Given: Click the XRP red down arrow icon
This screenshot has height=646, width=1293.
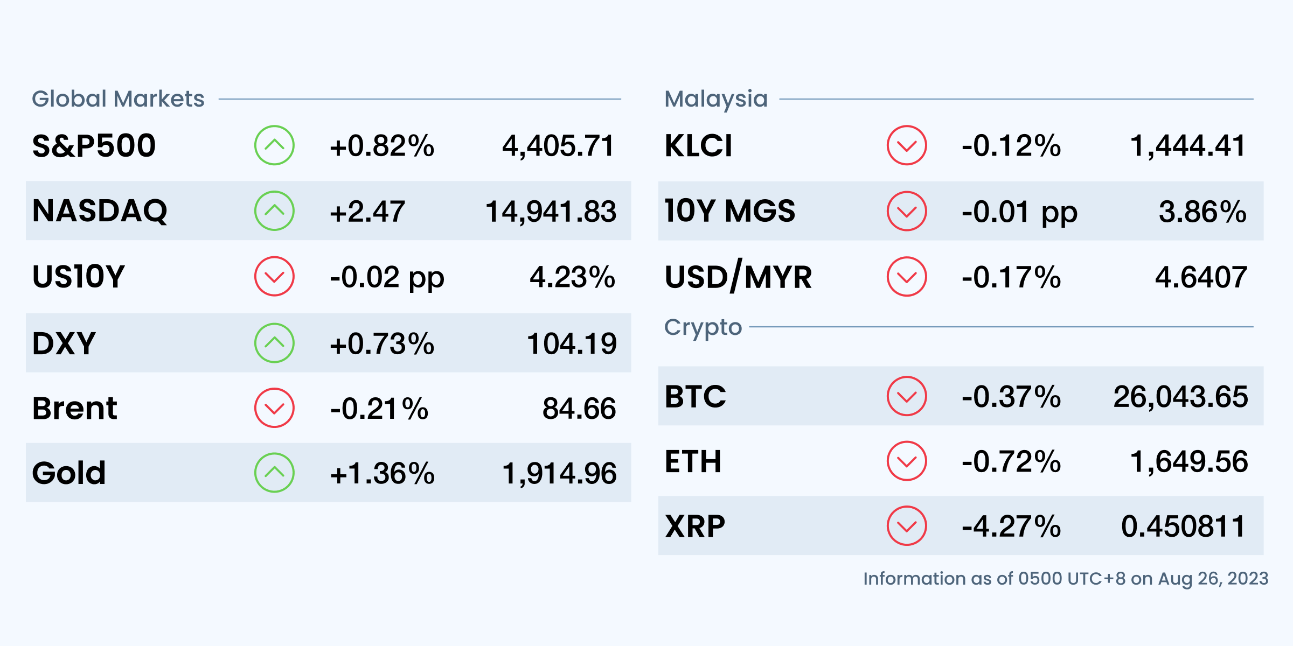Looking at the screenshot, I should pyautogui.click(x=907, y=526).
